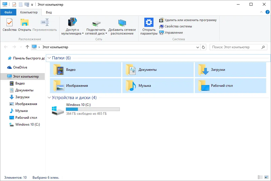Screen dimensions: 271x181
Task: Switch to large icons view
Action: pyautogui.click(x=266, y=177)
